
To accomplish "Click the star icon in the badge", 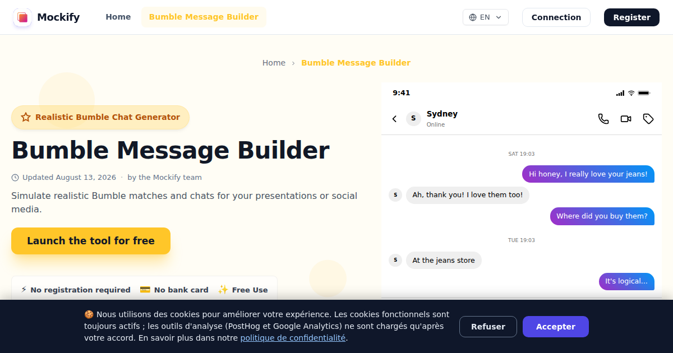I will [x=26, y=117].
